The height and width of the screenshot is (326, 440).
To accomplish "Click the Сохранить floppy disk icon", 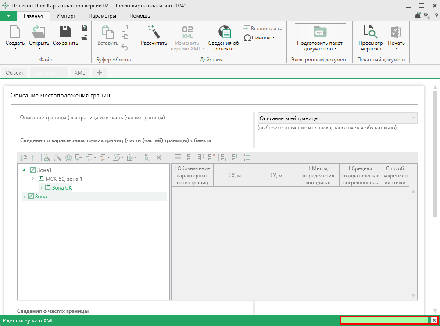I will 65,32.
